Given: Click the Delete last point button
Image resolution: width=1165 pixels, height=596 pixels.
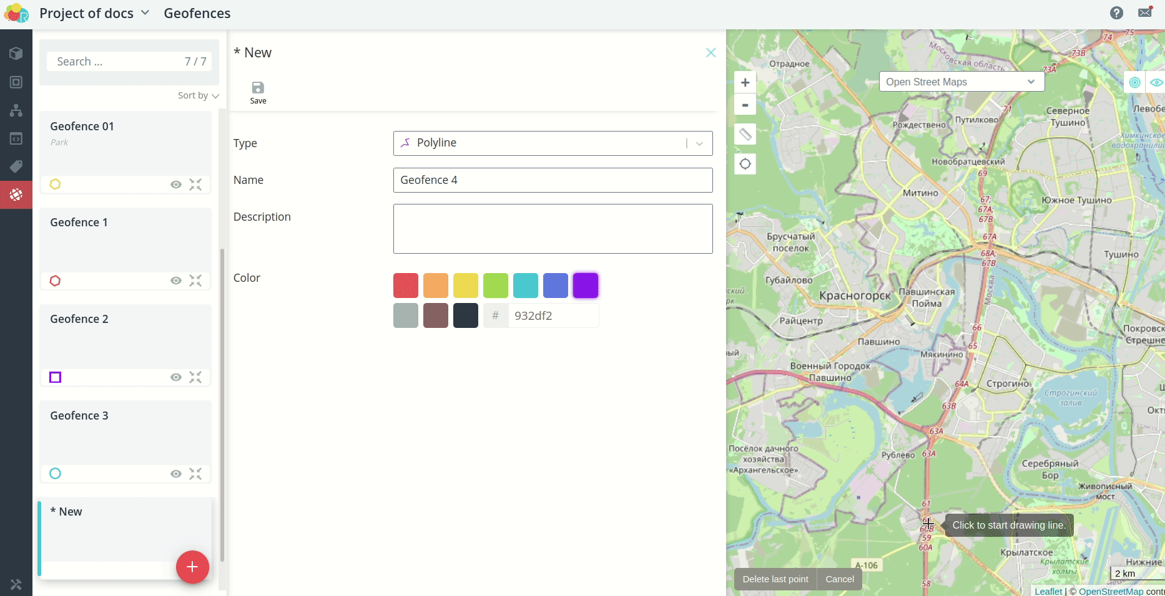Looking at the screenshot, I should [775, 579].
